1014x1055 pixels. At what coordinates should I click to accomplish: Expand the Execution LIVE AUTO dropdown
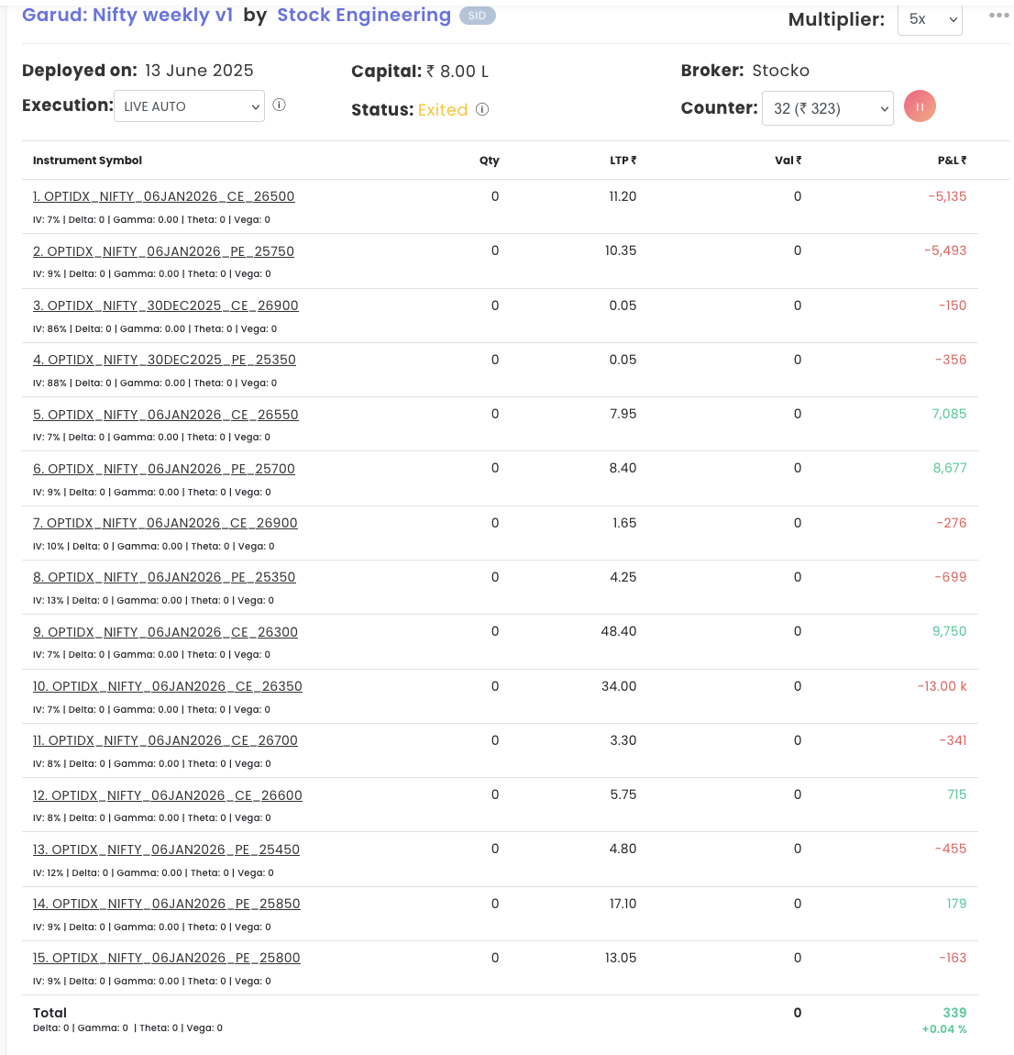tap(189, 106)
